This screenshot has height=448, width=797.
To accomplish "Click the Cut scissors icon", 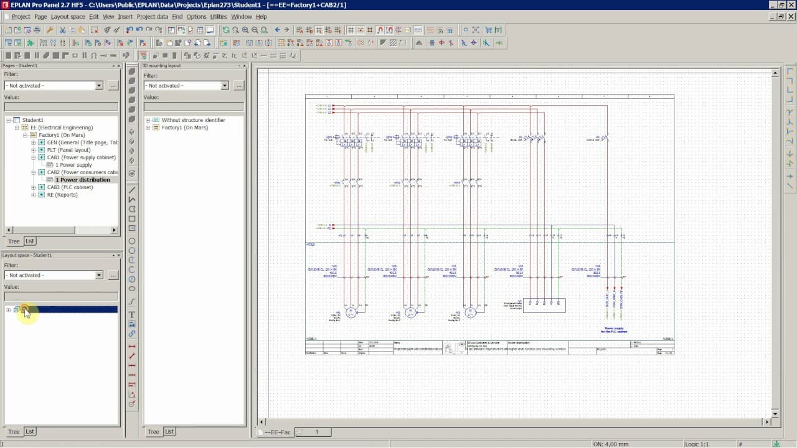I will [62, 29].
